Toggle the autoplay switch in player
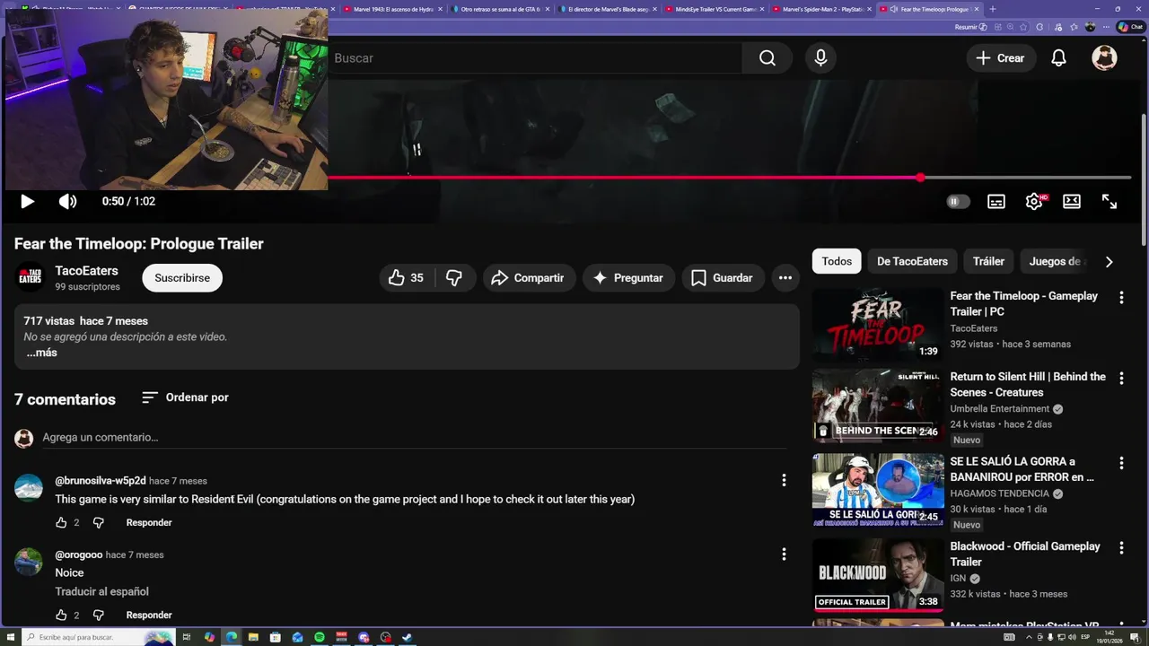This screenshot has width=1149, height=646. pyautogui.click(x=958, y=202)
